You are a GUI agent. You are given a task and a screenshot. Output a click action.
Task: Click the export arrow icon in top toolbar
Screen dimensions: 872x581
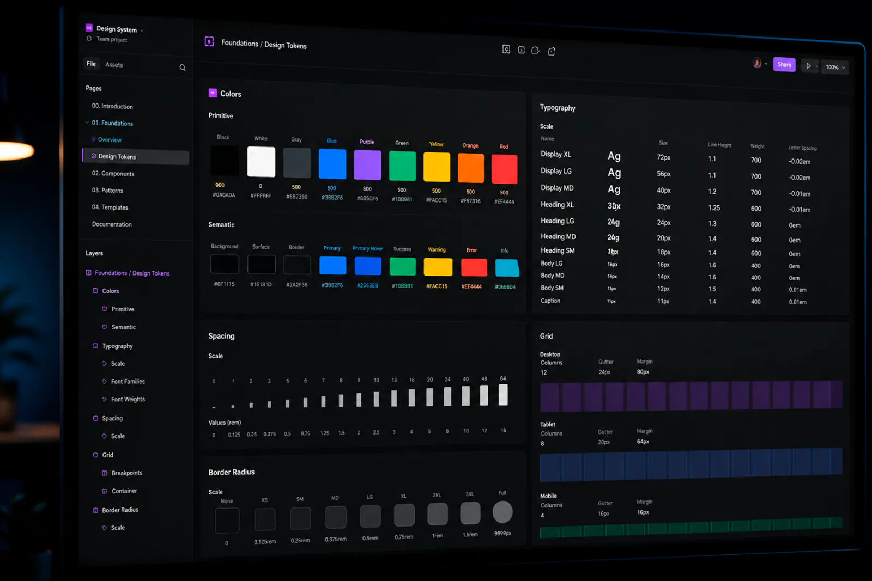coord(552,51)
